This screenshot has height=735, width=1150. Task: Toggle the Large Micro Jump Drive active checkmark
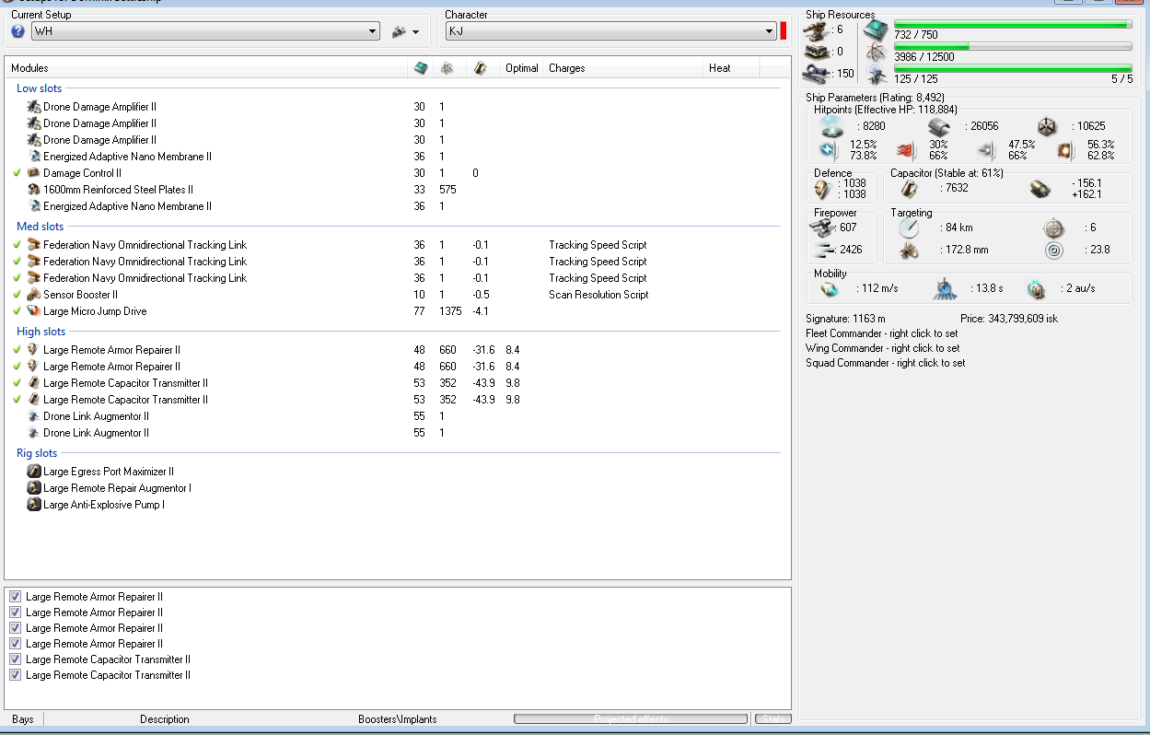point(17,311)
